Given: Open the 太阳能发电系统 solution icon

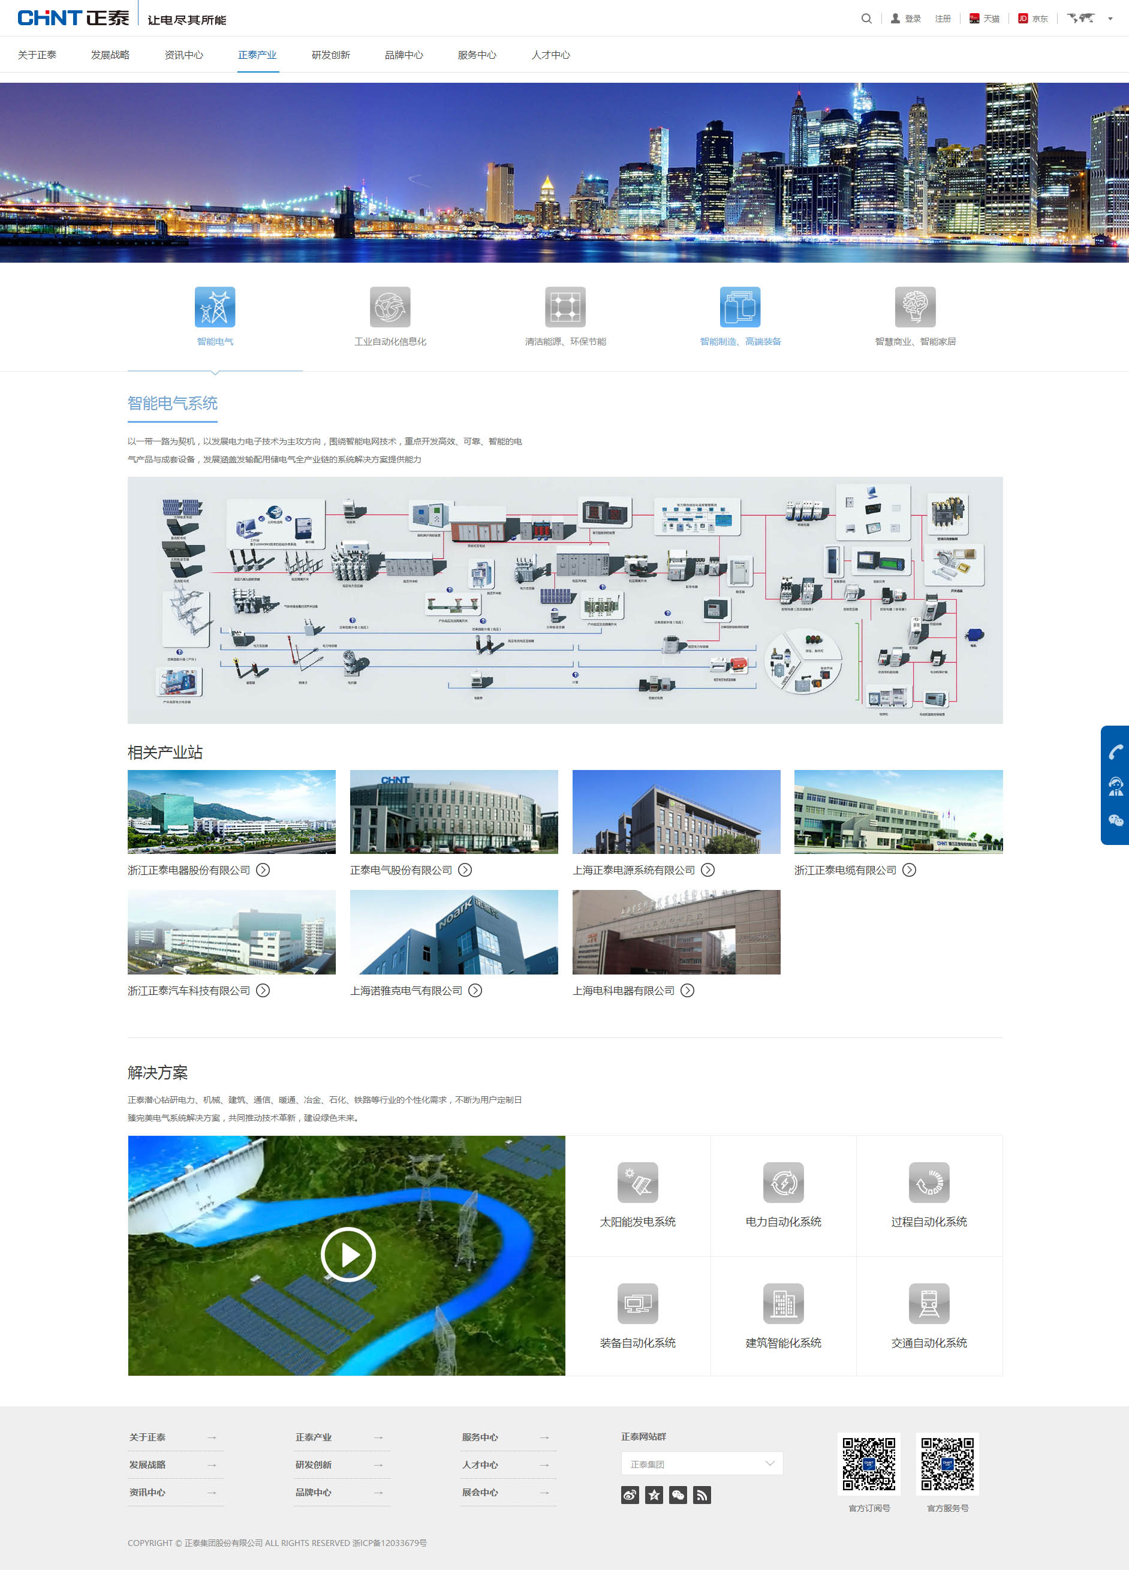Looking at the screenshot, I should (637, 1181).
